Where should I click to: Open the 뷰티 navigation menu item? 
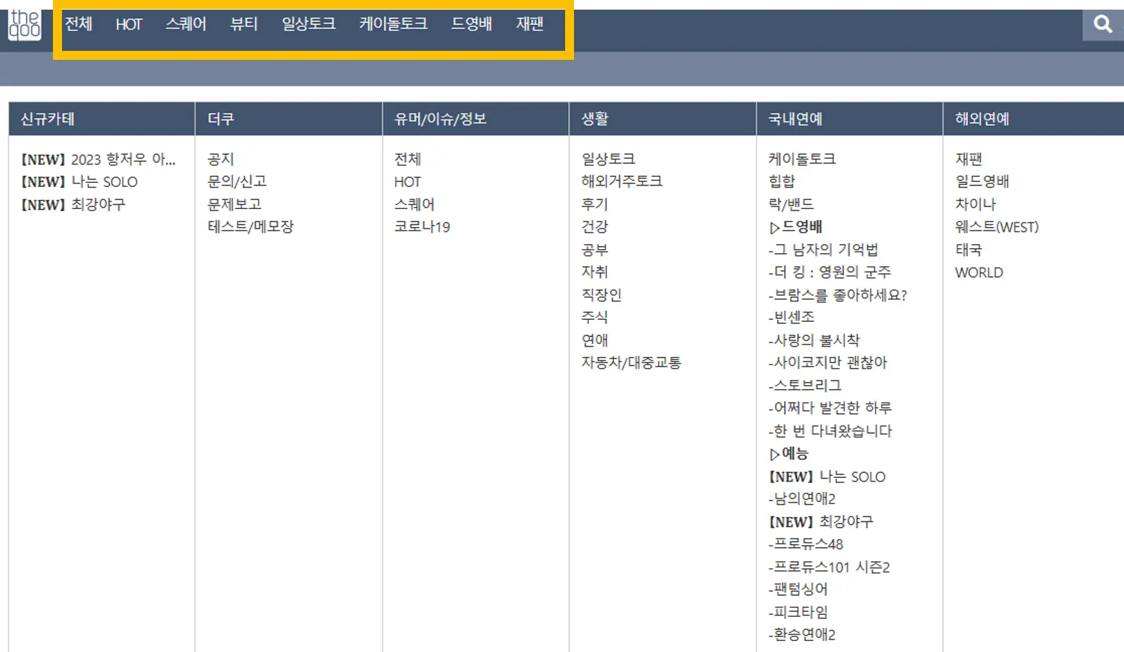[244, 24]
